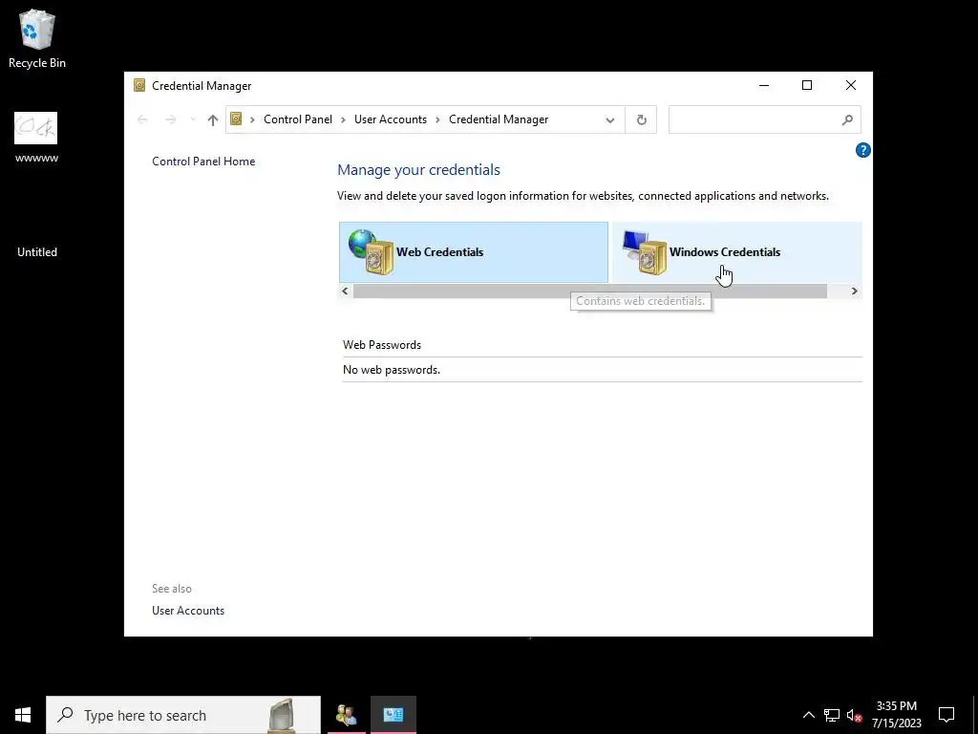Expand the chevron after User Accounts breadcrumb
The width and height of the screenshot is (978, 734).
[437, 119]
